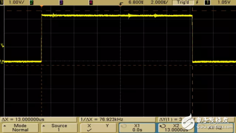236x133 pixels.
Task: Click the trigger level T marker on left
Action: pos(2,45)
